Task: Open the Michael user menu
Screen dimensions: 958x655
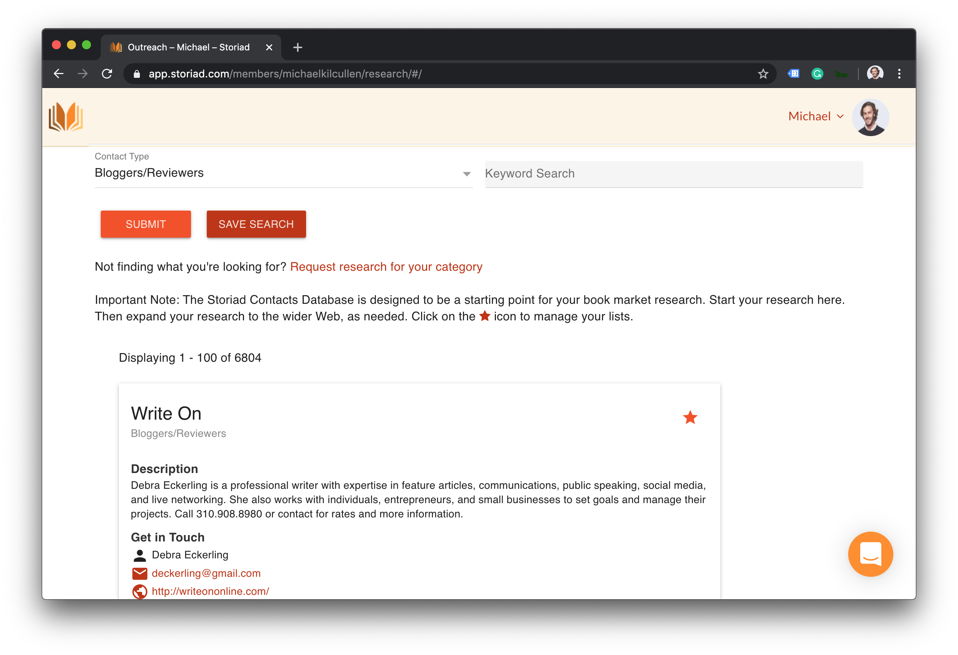Action: coord(816,117)
